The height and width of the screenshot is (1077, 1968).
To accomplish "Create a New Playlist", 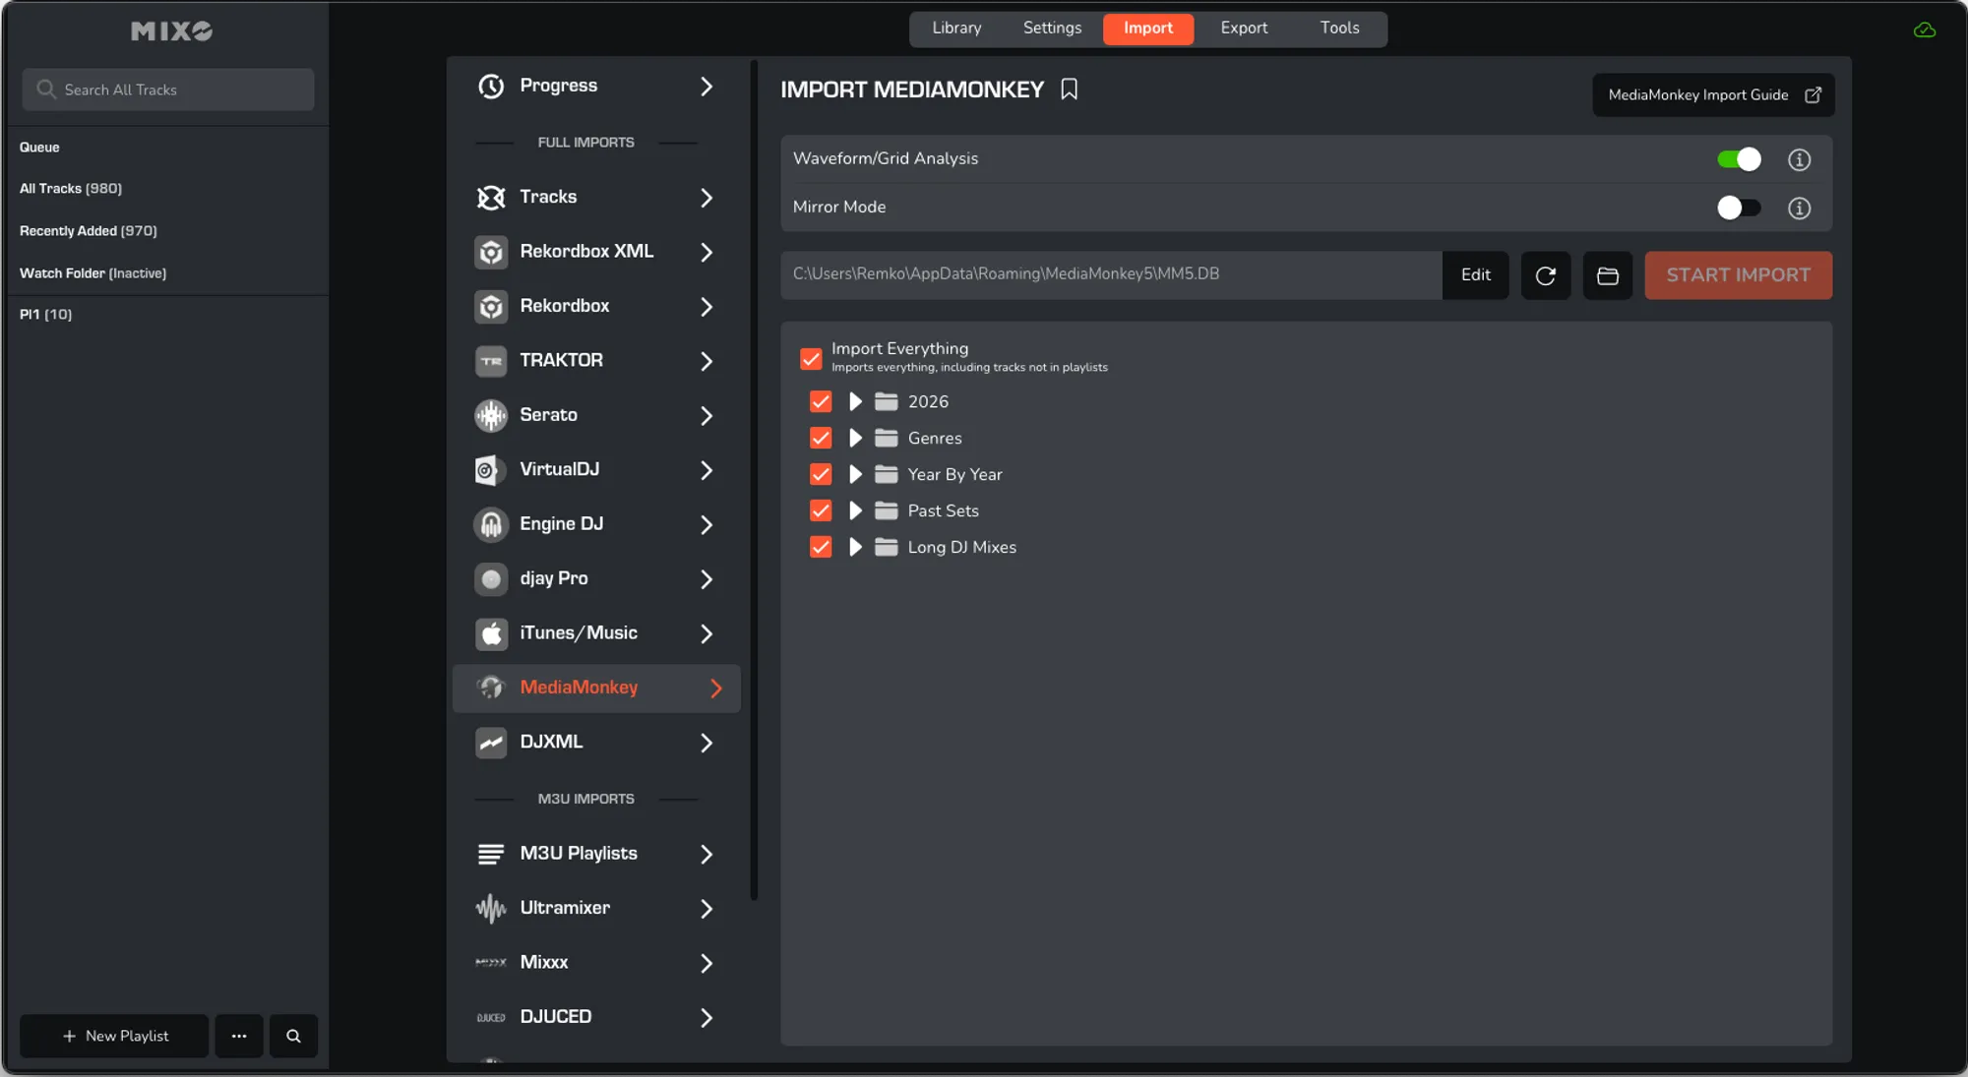I will pyautogui.click(x=114, y=1036).
